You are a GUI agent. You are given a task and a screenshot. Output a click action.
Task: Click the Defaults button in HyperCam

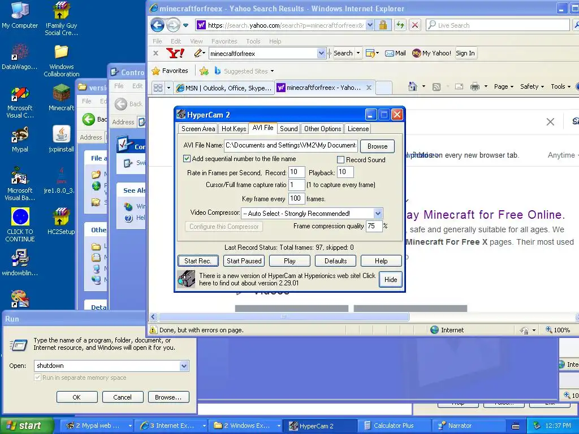point(335,261)
